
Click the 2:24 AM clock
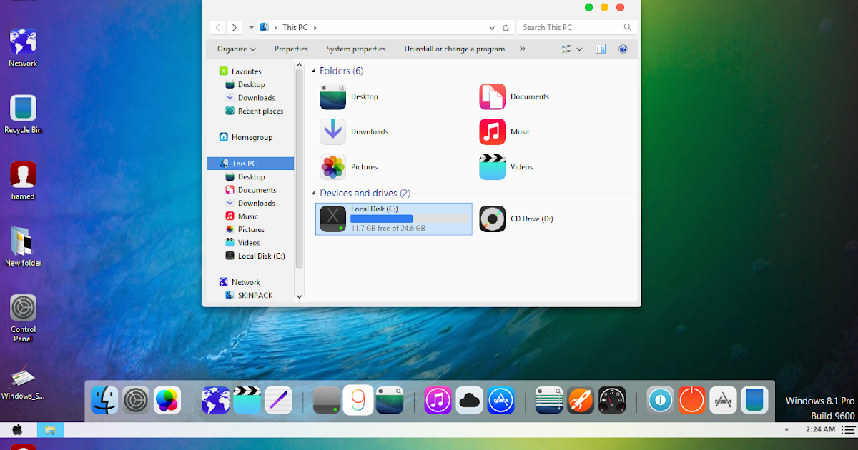click(820, 430)
